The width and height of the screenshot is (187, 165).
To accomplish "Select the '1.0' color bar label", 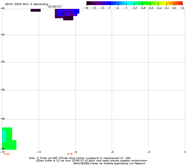I will (x=182, y=8).
